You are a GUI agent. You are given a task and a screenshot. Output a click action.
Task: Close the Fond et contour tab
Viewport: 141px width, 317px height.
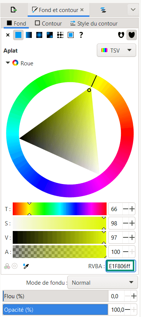click(x=82, y=10)
